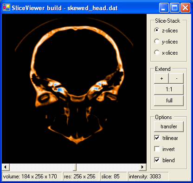Open the transfer function options
Screen dimensions: 193x183
coord(169,126)
